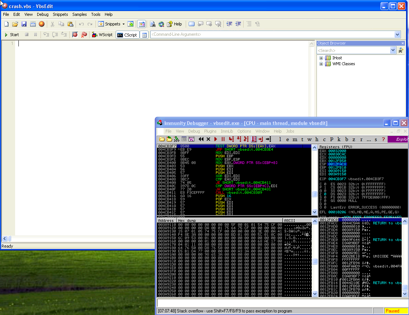The image size is (409, 315).
Task: Open the Plugins menu in Immunity Debugger
Action: [x=210, y=131]
